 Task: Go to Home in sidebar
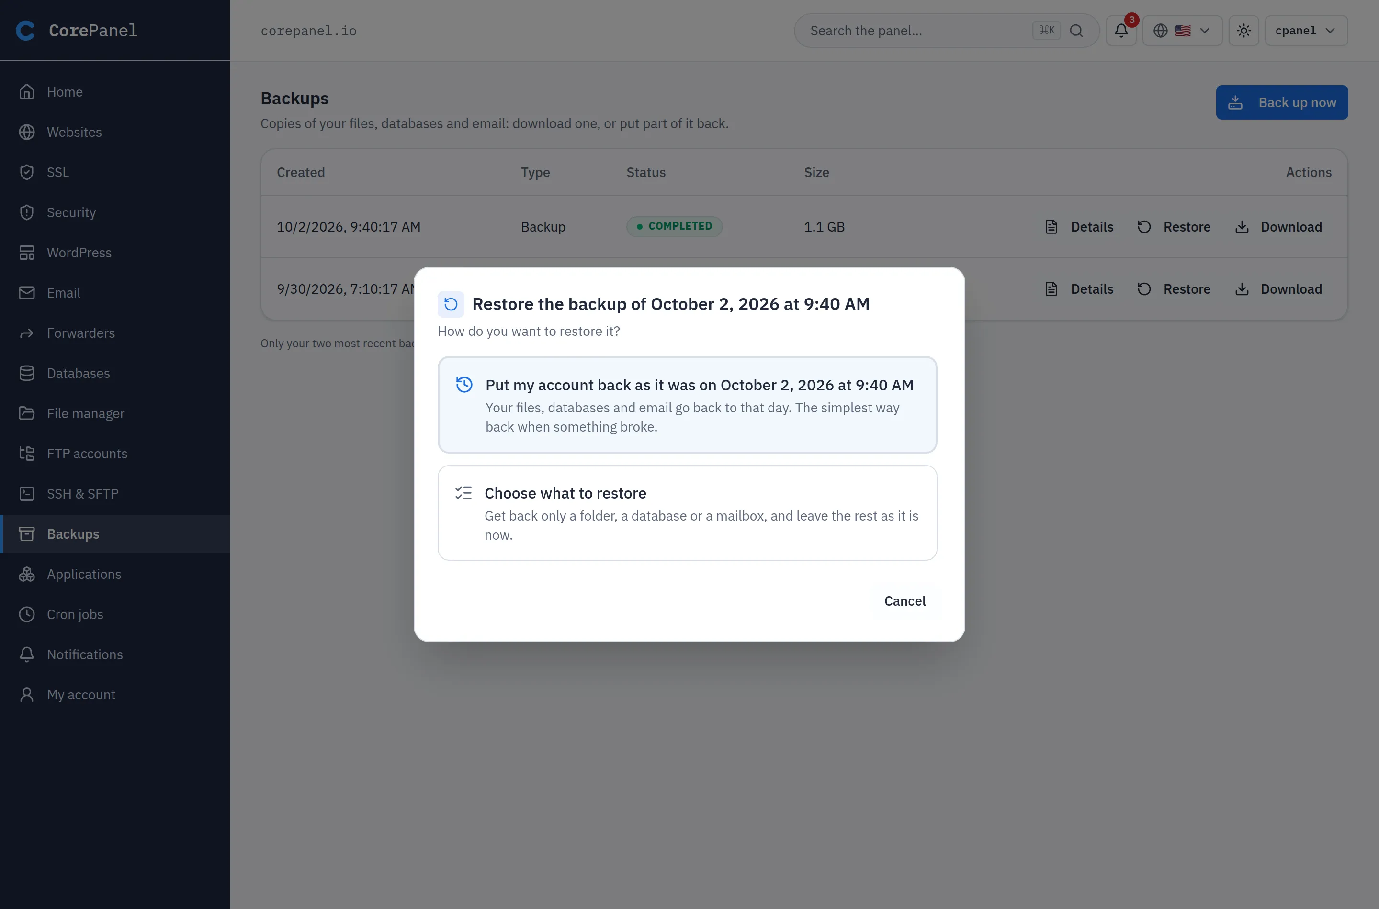click(x=115, y=91)
